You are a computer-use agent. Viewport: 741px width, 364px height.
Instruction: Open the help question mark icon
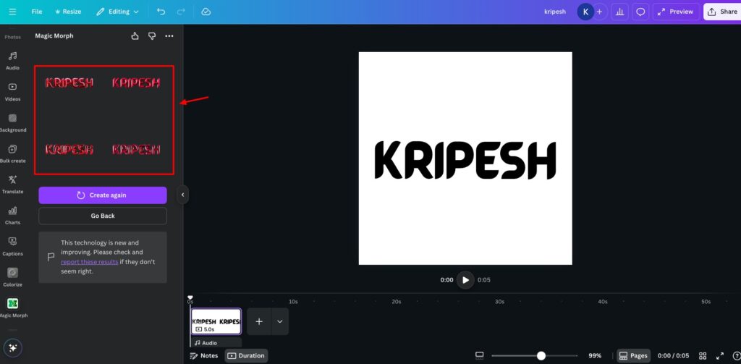(x=736, y=355)
